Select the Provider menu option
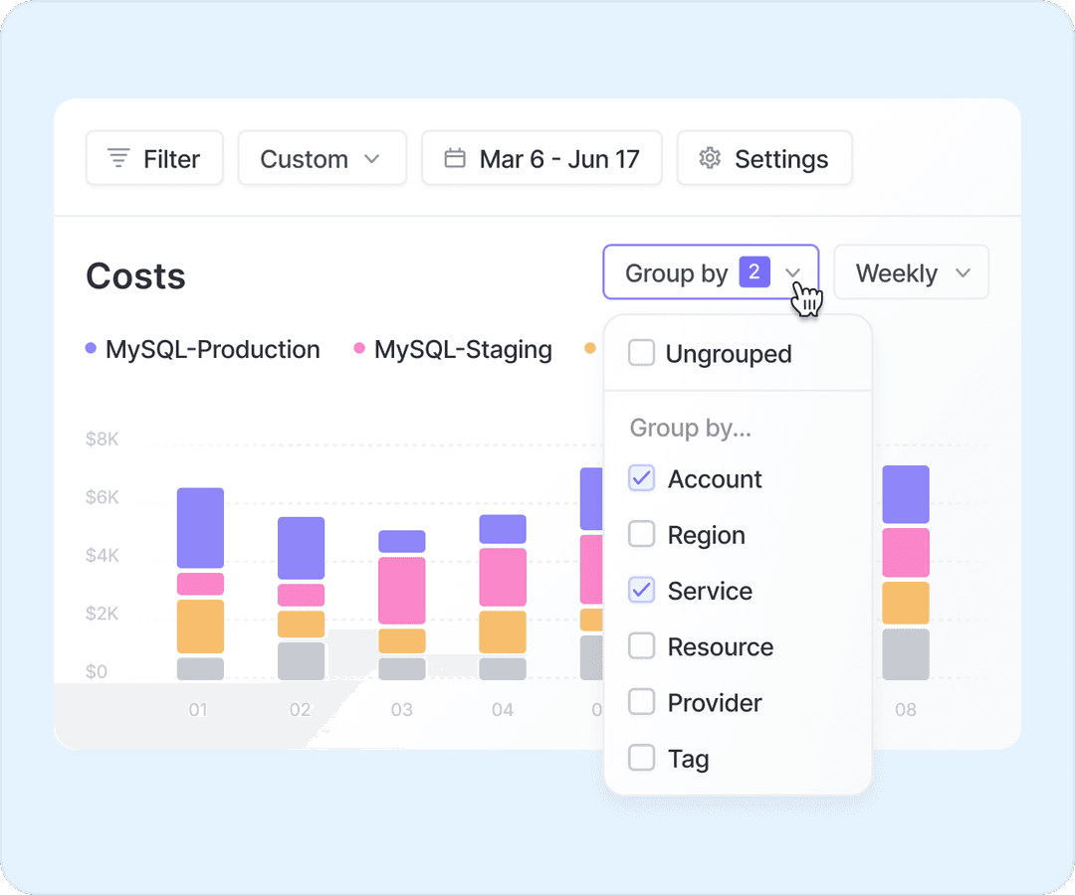1075x895 pixels. click(x=714, y=703)
